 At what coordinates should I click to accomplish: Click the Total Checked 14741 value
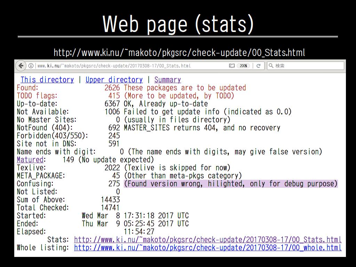[110, 208]
